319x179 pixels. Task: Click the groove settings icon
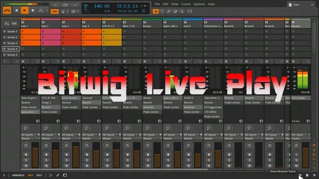(x=73, y=11)
